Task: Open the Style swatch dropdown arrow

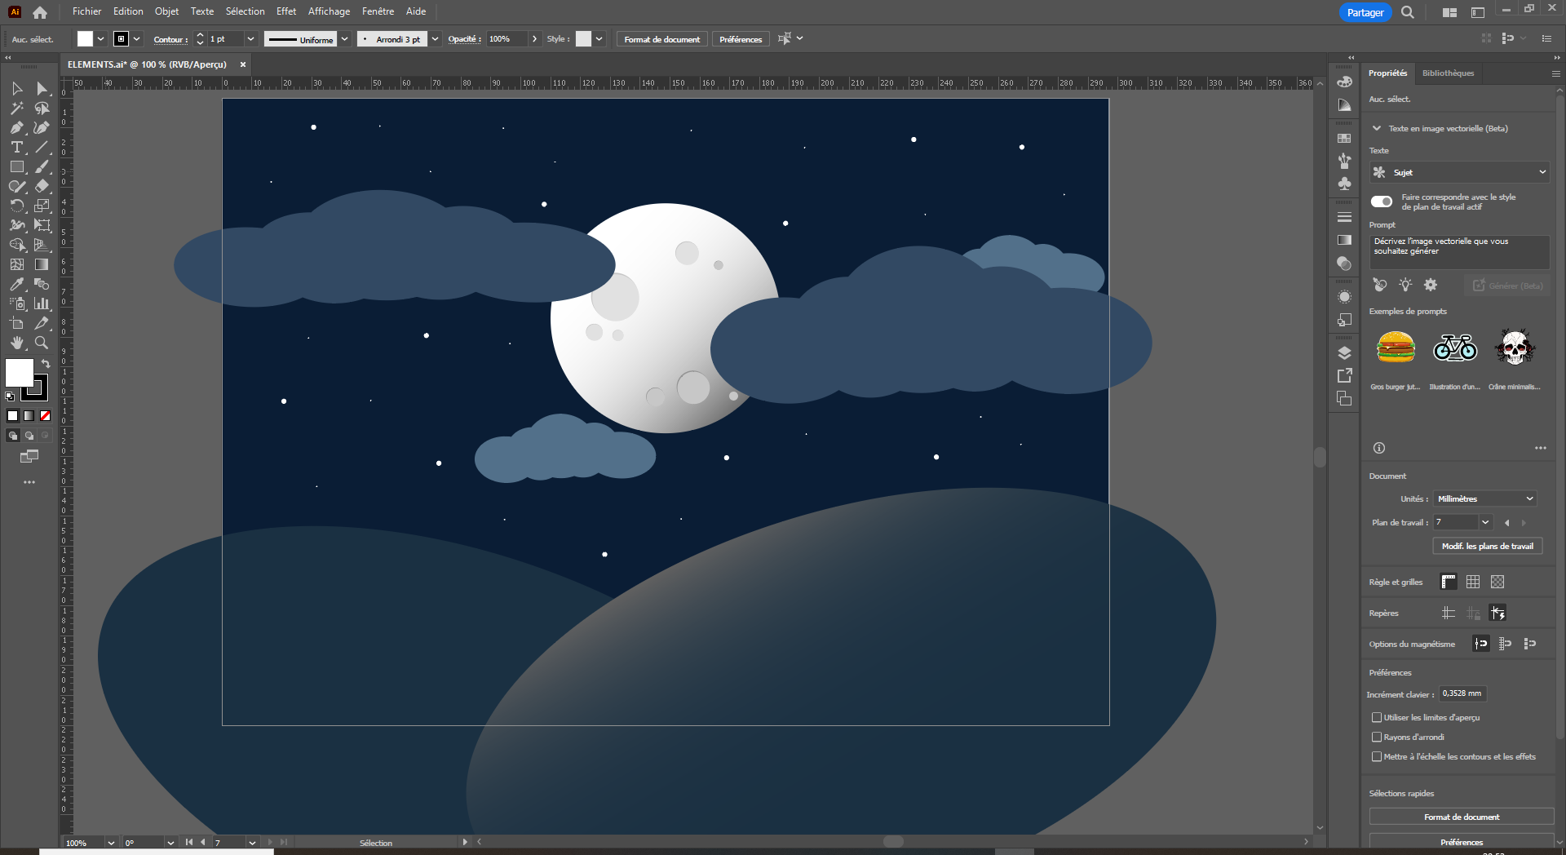Action: point(599,38)
